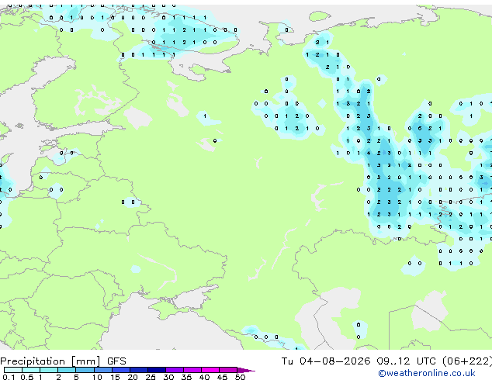The image size is (492, 380).
Task: Click the single '6' precipitation value on map
Action: 420,128
